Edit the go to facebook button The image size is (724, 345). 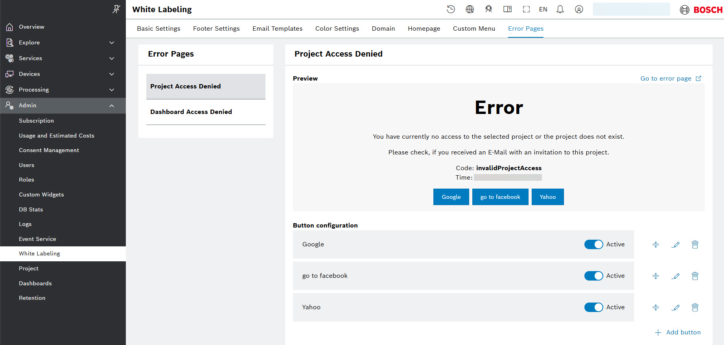676,276
